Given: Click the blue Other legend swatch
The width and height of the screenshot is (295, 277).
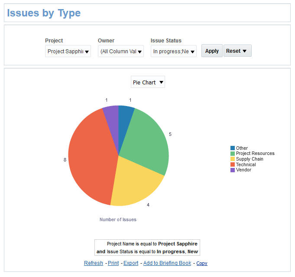Looking at the screenshot, I should click(233, 148).
